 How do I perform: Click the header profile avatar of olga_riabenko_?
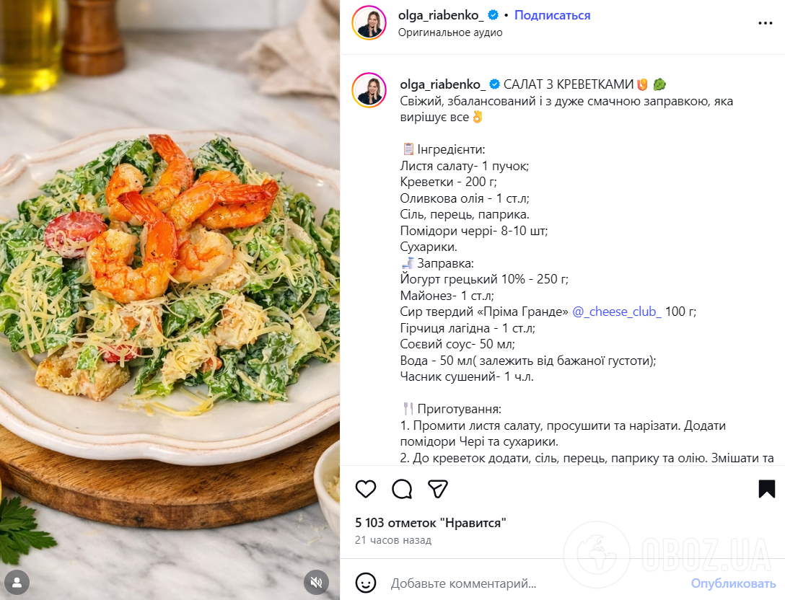click(x=369, y=23)
